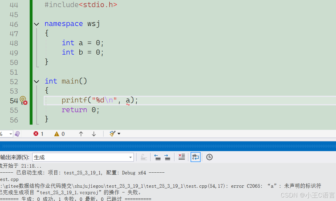Click the output window blue title bar
Screen dimensions: 336x201
point(168,146)
